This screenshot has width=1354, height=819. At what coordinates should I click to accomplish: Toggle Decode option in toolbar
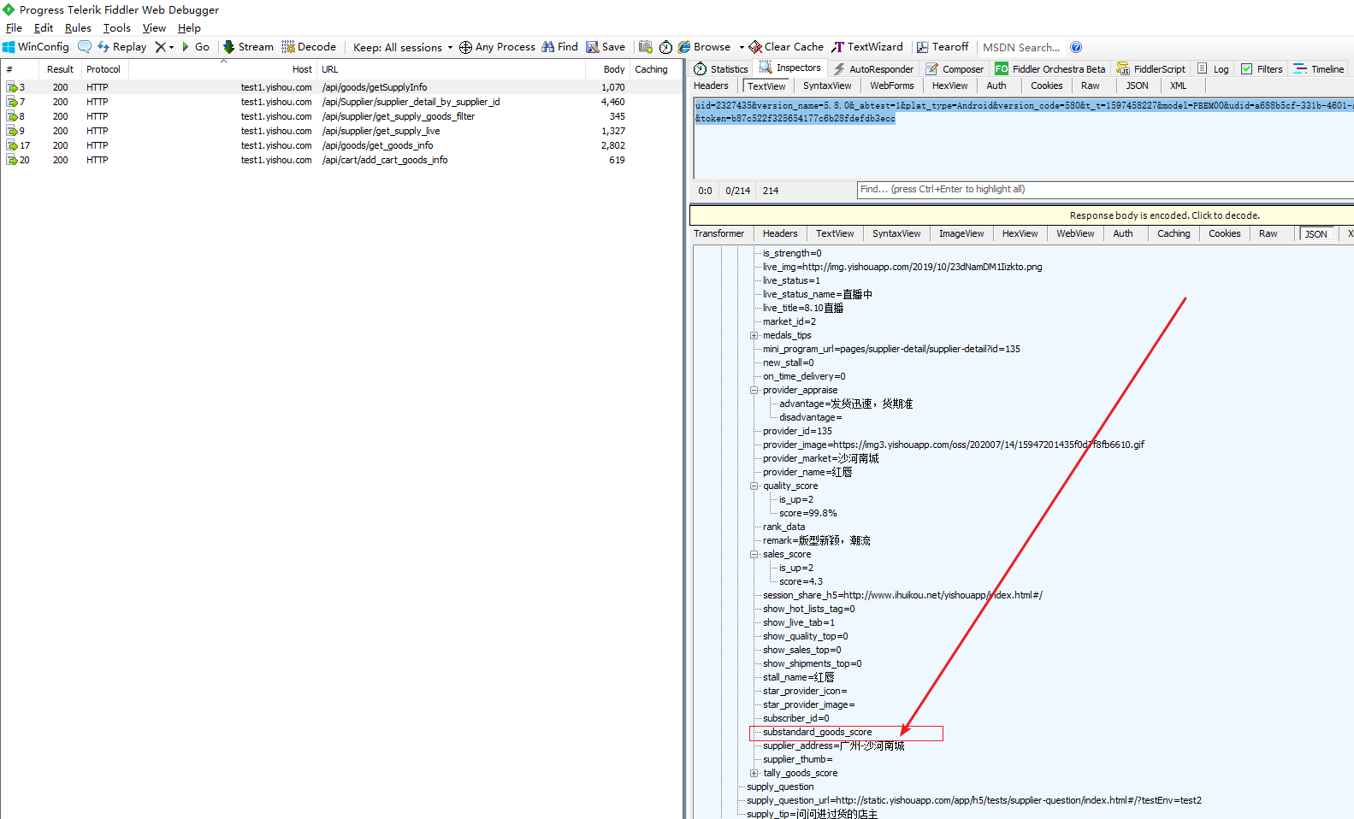coord(309,47)
